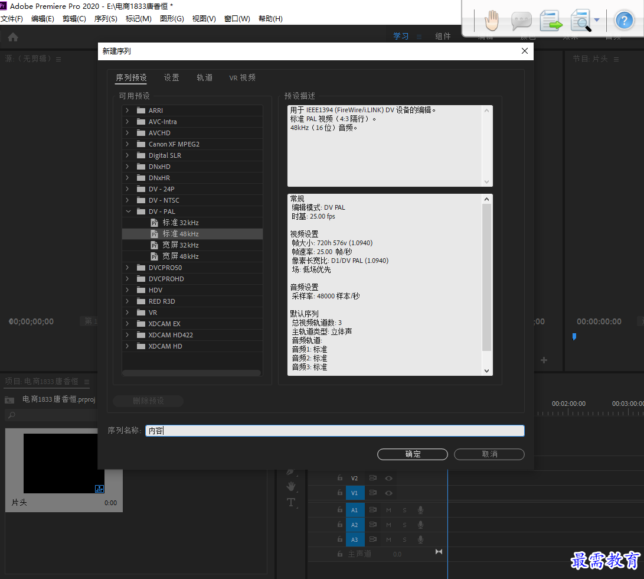Image resolution: width=644 pixels, height=579 pixels.
Task: Expand the AVC-Intra preset folder
Action: coord(128,121)
